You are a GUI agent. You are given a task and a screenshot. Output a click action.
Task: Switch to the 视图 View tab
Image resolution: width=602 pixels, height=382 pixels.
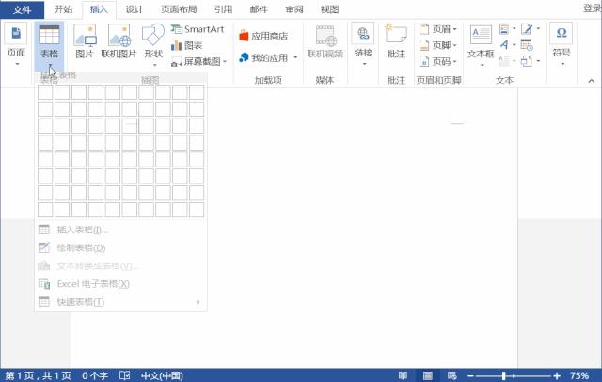[x=330, y=9]
